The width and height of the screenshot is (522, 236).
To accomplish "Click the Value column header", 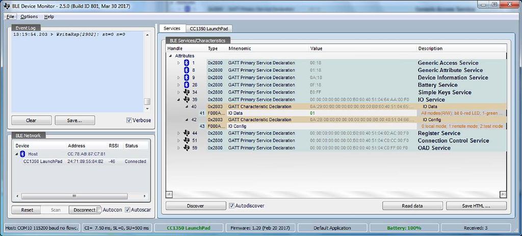I will click(362, 48).
